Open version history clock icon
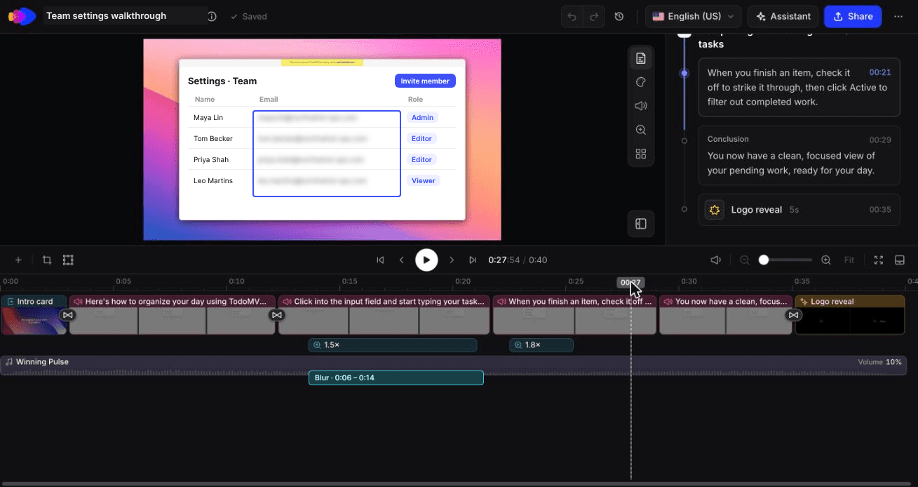The width and height of the screenshot is (918, 487). [x=619, y=16]
